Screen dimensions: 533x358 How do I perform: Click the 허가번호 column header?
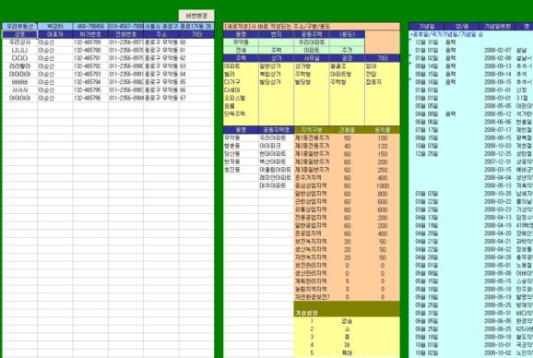pyautogui.click(x=90, y=34)
